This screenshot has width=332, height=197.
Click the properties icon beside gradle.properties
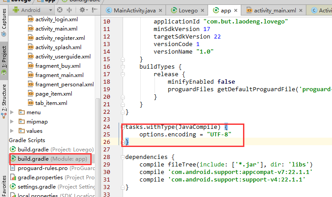tap(13, 177)
